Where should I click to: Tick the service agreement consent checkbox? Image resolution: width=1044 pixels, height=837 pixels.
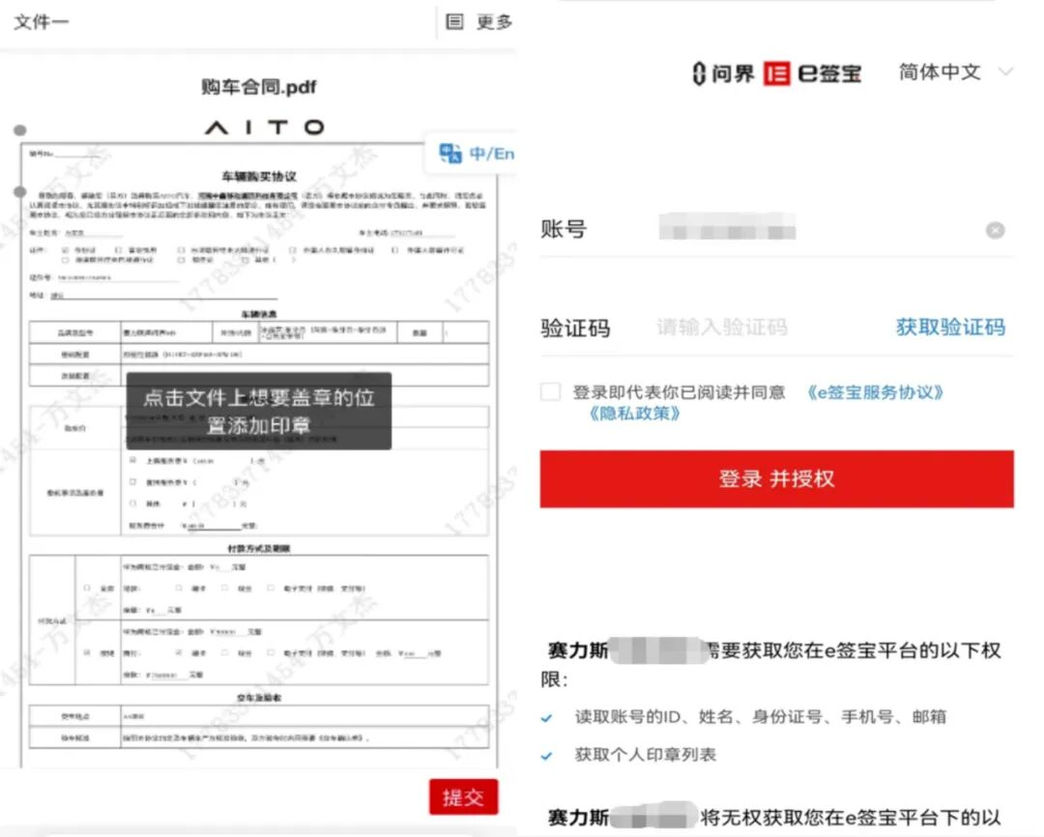pos(550,391)
